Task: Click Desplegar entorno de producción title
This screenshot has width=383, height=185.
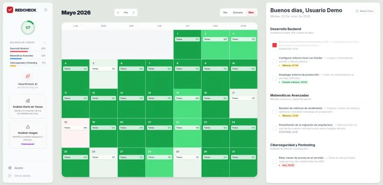Action: click(x=299, y=75)
